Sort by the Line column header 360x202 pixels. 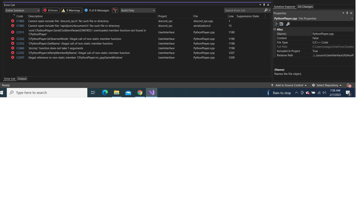(231, 16)
